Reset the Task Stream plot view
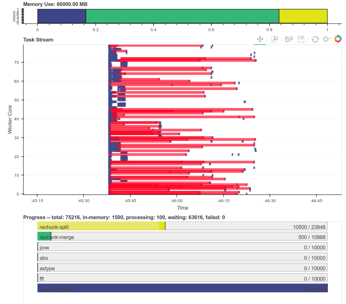Image resolution: width=346 pixels, height=304 pixels. point(315,39)
